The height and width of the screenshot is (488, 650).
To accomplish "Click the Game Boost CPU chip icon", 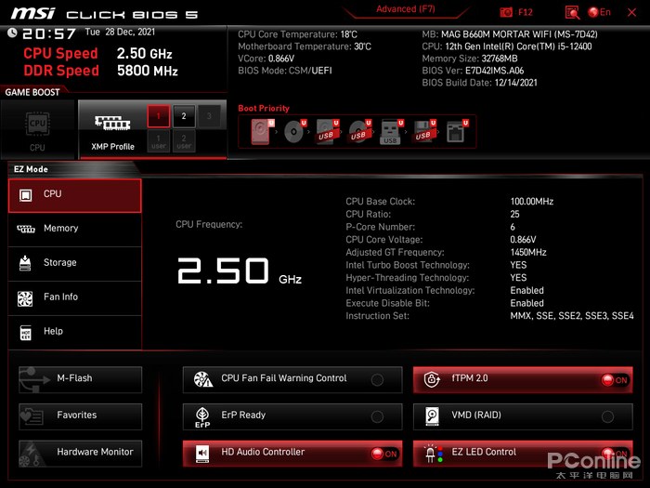I will tap(37, 124).
